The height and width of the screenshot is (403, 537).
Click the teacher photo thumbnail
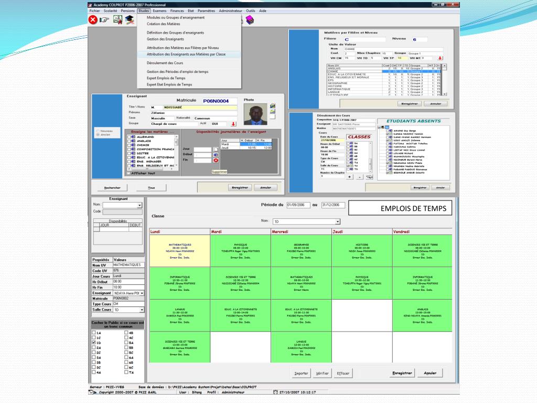pos(255,114)
